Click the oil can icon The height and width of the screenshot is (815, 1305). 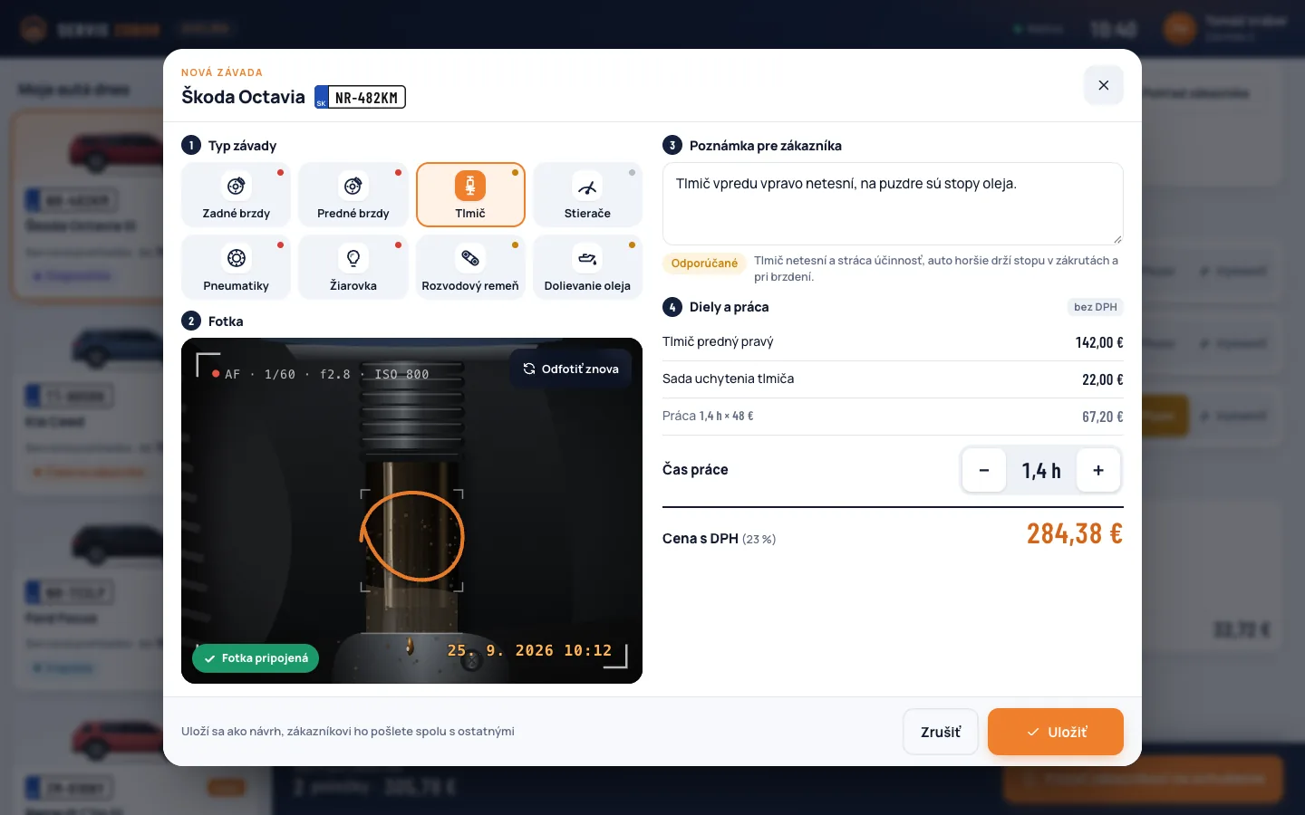587,258
